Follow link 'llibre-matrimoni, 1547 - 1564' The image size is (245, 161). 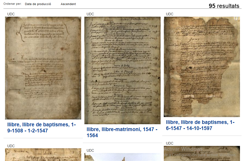pyautogui.click(x=122, y=132)
